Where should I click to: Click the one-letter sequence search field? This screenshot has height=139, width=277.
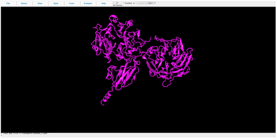pyautogui.click(x=142, y=3)
